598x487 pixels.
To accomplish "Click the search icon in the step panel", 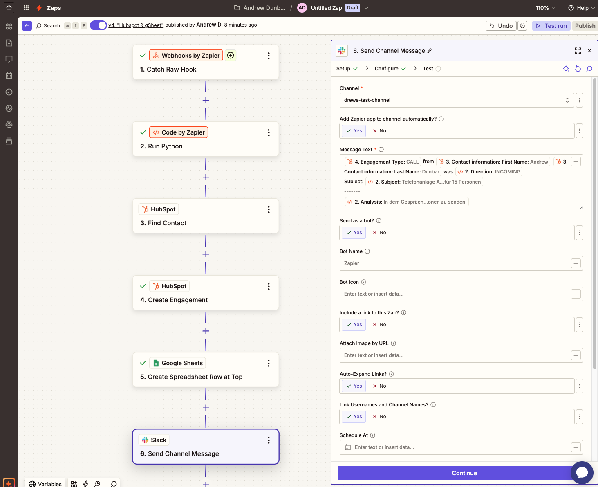I will [x=589, y=69].
